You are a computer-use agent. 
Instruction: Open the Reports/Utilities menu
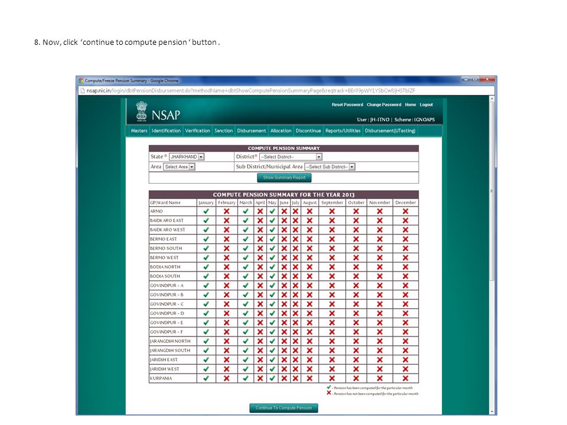coord(343,131)
